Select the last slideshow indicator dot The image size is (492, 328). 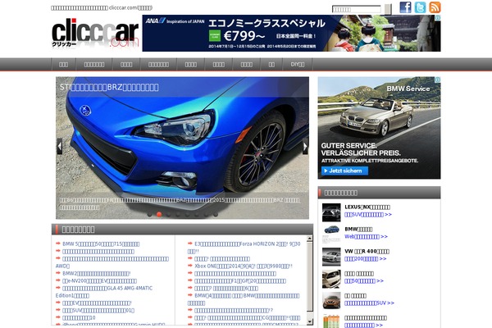coord(216,214)
